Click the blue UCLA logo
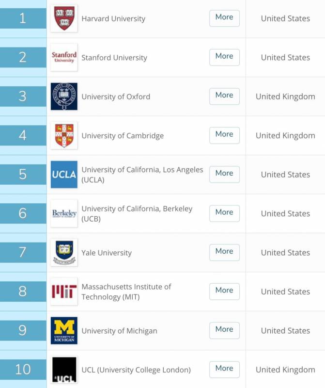Viewport: 325px width, 388px height. point(64,175)
